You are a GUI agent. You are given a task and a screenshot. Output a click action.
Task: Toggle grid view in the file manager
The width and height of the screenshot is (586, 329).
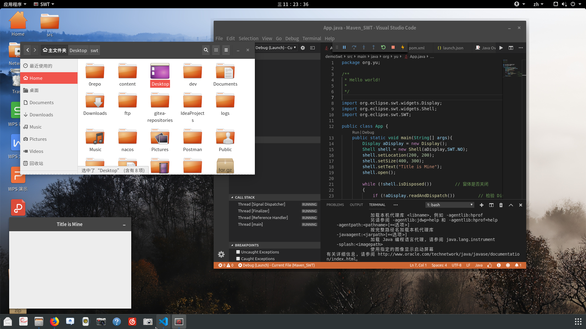point(216,50)
